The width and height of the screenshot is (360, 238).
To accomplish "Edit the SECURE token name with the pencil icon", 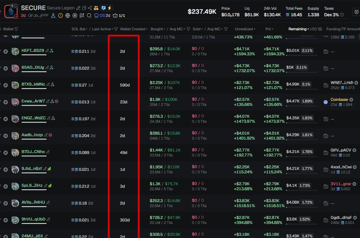I will 78,8.
